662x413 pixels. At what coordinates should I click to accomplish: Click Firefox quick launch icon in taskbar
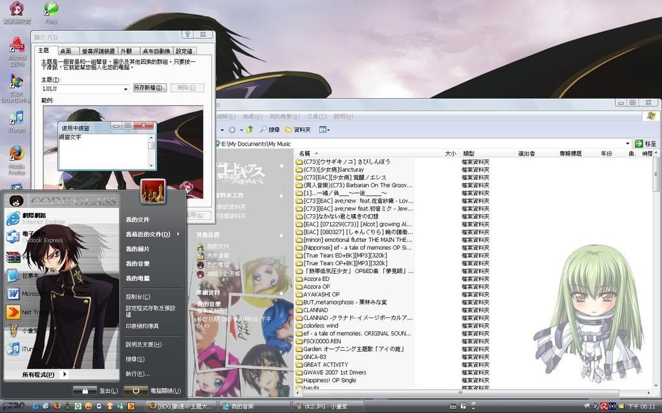57,407
